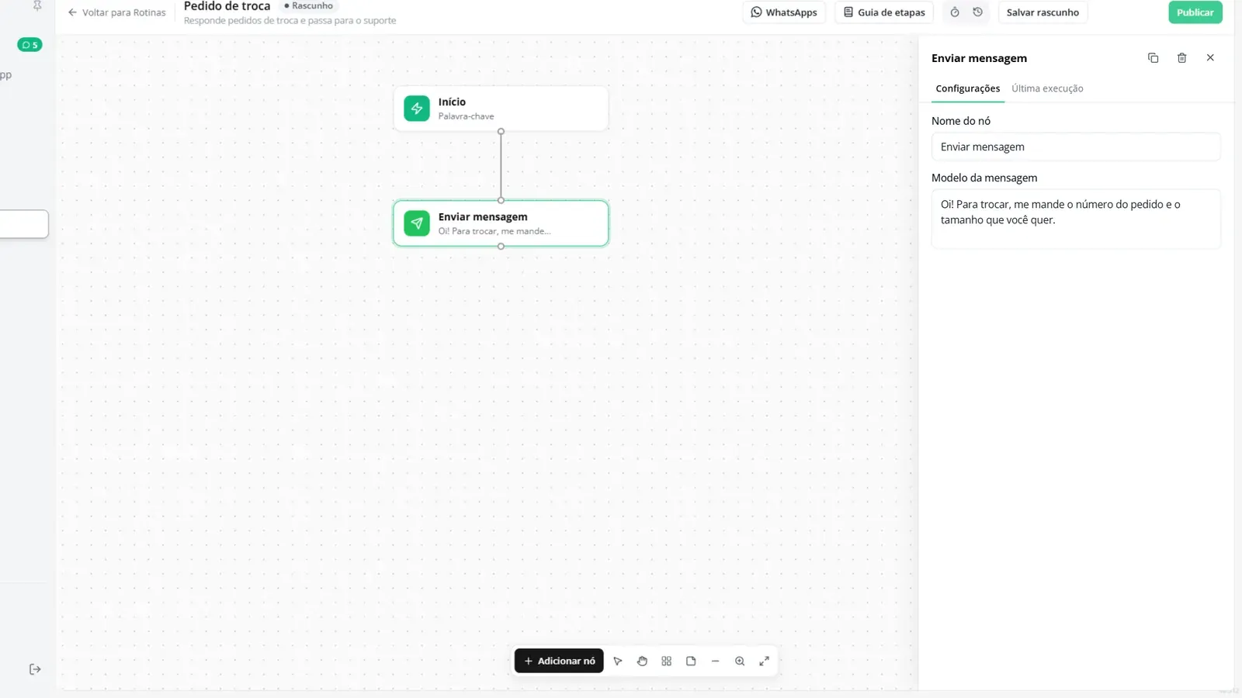Image resolution: width=1242 pixels, height=698 pixels.
Task: Click the sticky note icon
Action: coord(691,661)
